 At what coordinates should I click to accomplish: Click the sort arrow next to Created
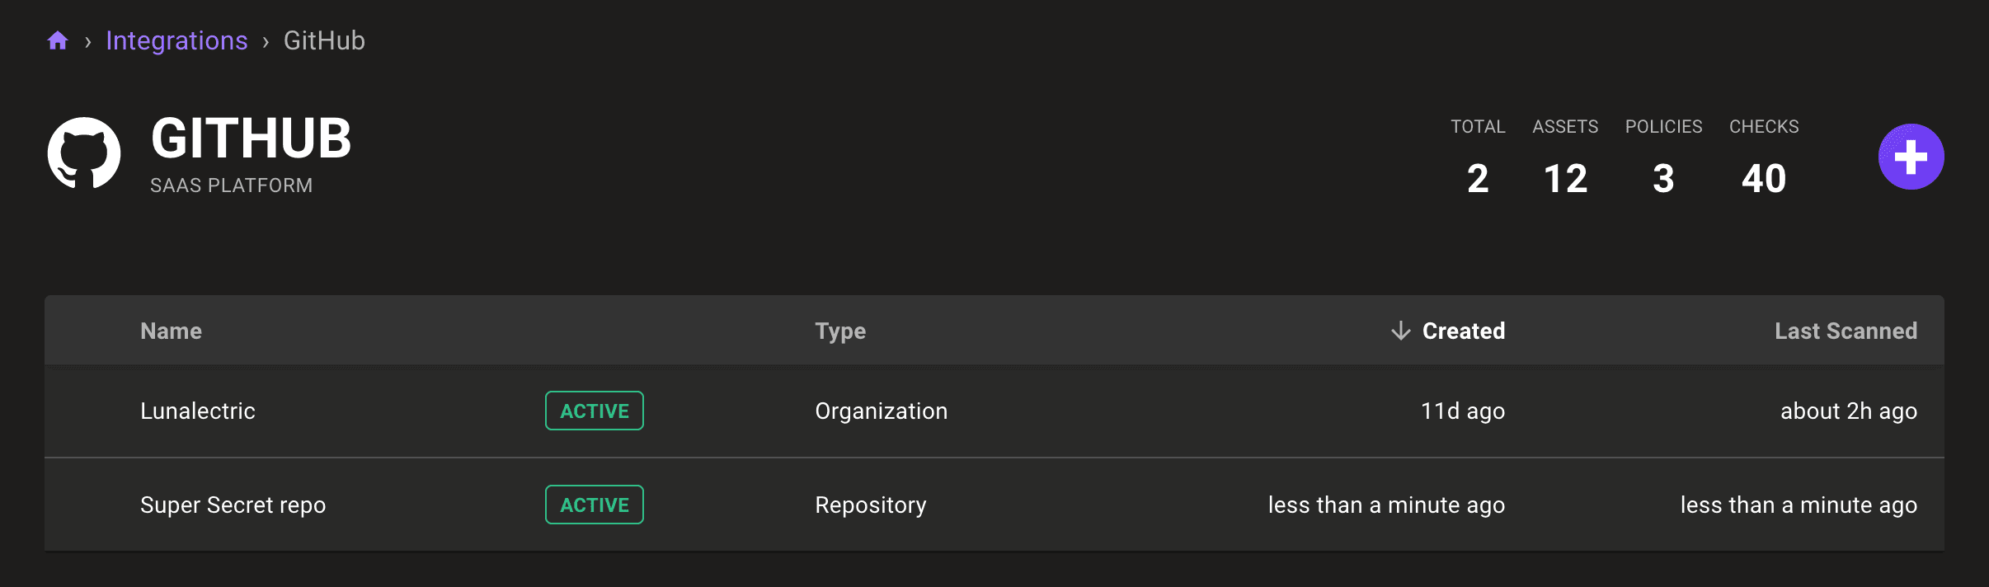coord(1399,331)
